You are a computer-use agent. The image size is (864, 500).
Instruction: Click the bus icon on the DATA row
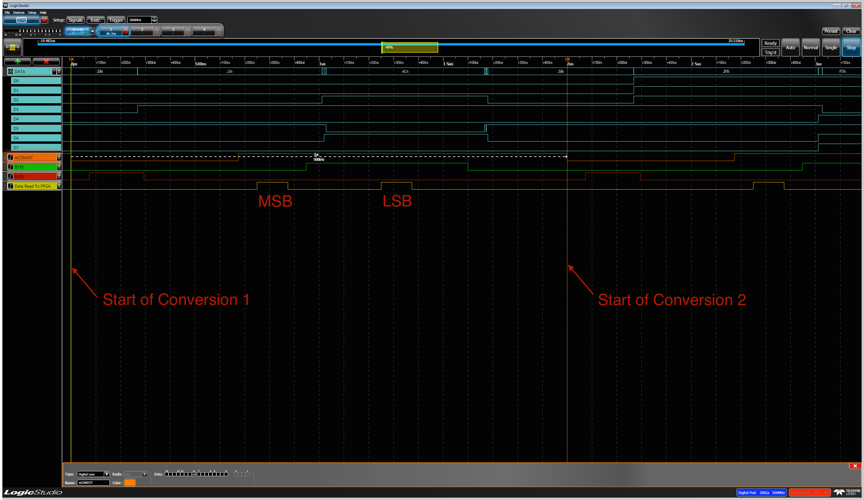(11, 71)
